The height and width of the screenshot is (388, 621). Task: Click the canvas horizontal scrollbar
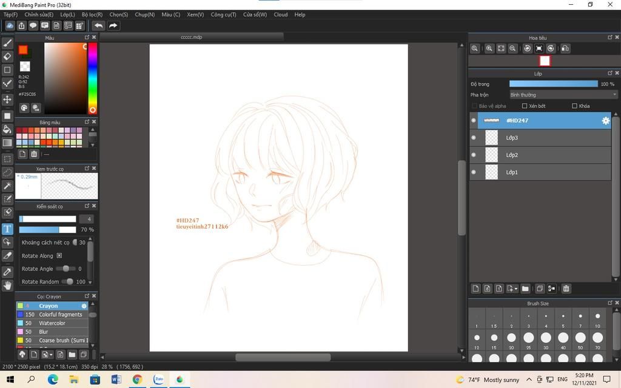click(283, 357)
